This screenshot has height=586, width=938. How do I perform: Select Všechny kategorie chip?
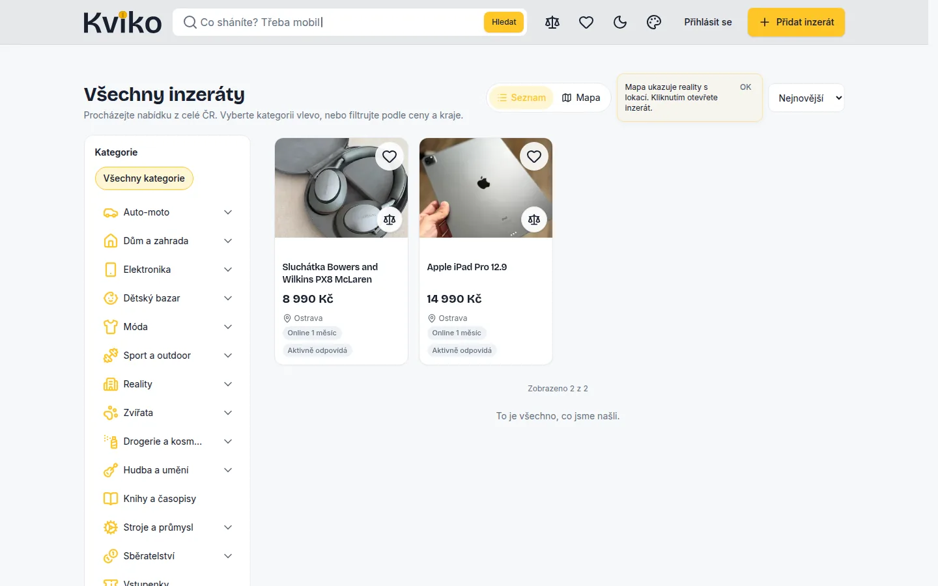(144, 178)
